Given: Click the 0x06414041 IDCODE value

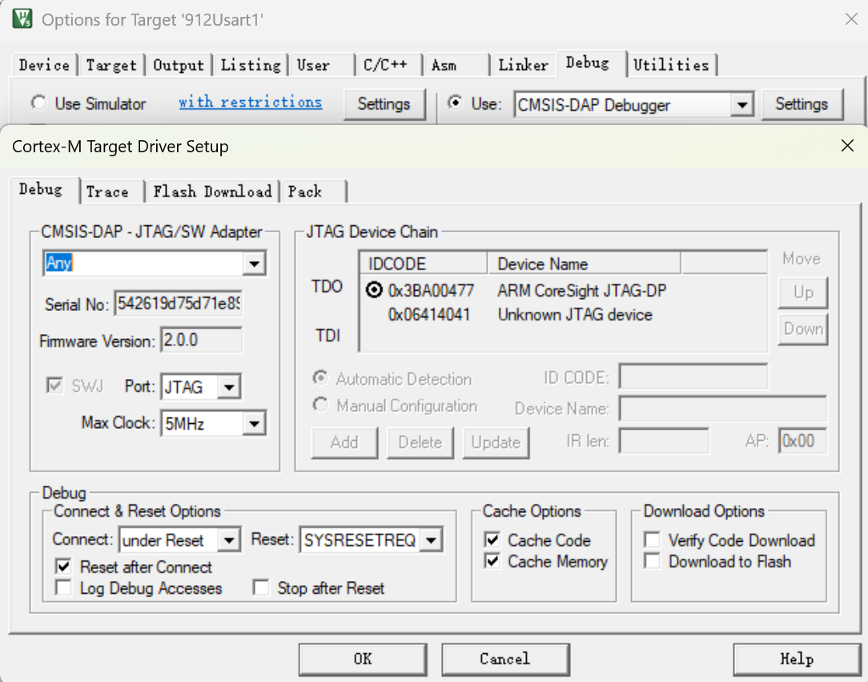Looking at the screenshot, I should 429,315.
